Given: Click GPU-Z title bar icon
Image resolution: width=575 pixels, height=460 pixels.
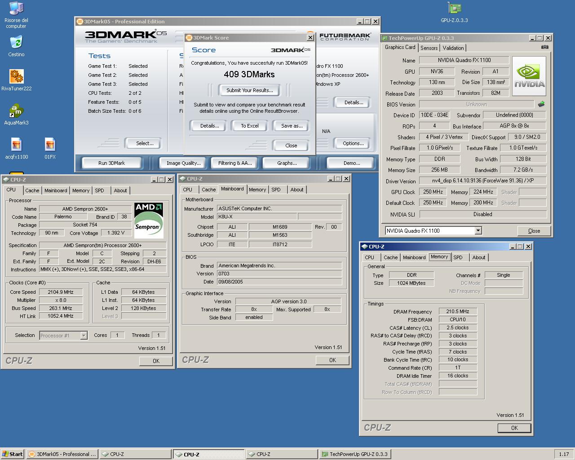Looking at the screenshot, I should [x=385, y=38].
